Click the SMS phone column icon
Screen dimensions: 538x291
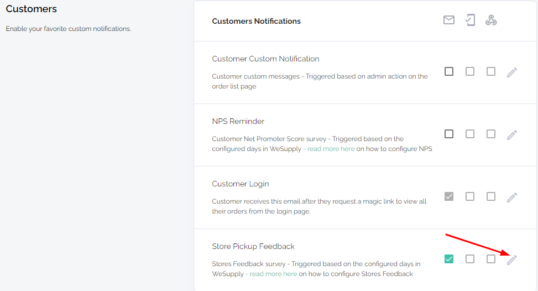470,20
